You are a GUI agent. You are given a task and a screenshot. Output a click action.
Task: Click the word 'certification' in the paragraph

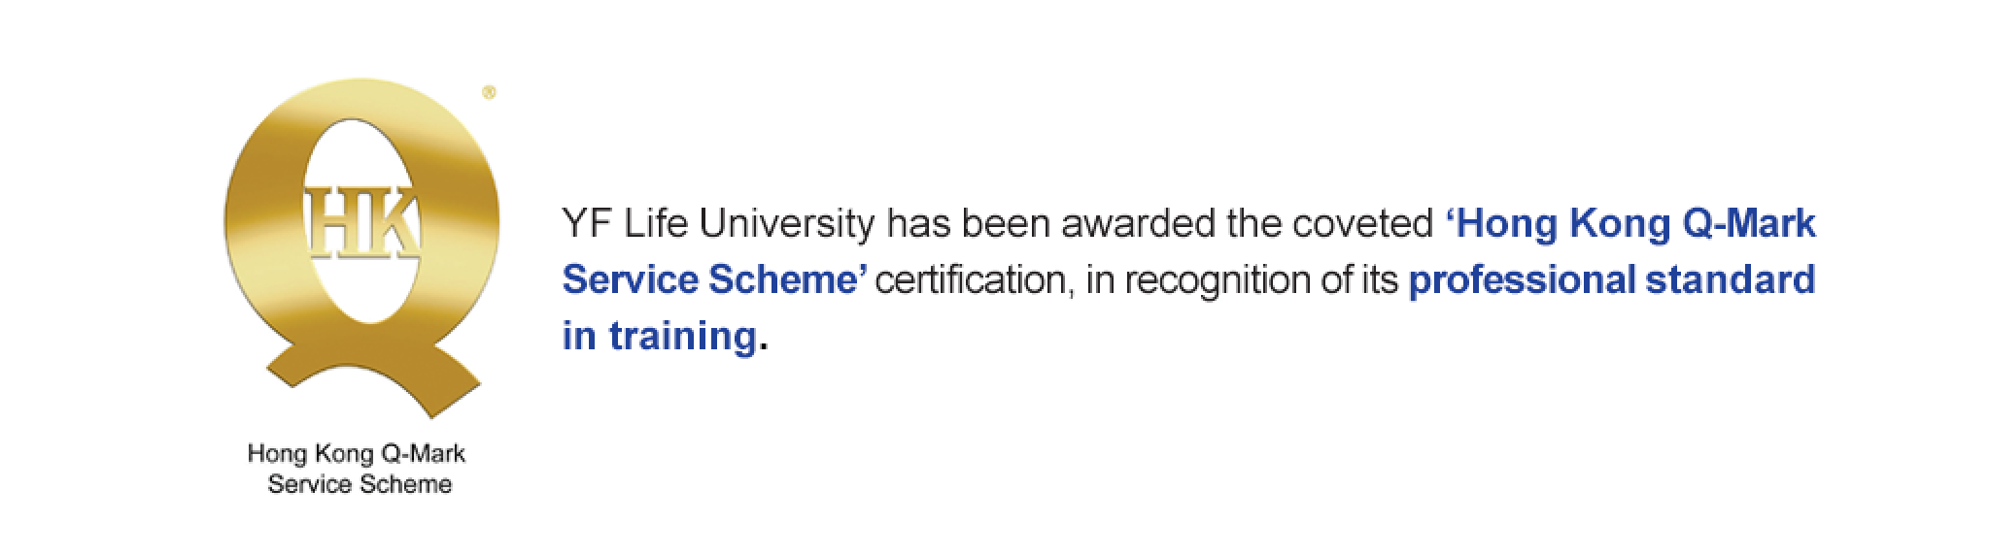point(977,281)
